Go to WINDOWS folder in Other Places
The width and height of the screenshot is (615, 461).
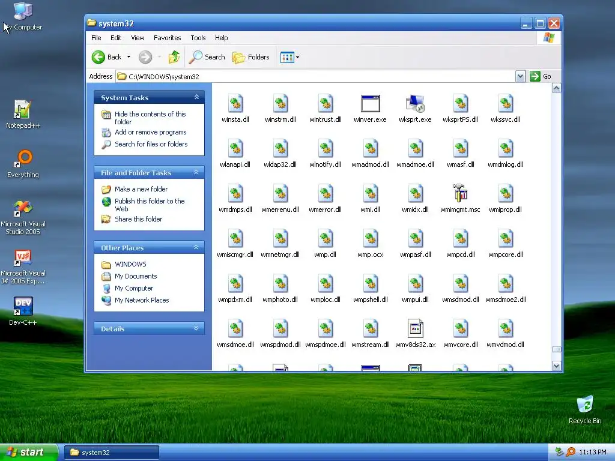tap(130, 264)
